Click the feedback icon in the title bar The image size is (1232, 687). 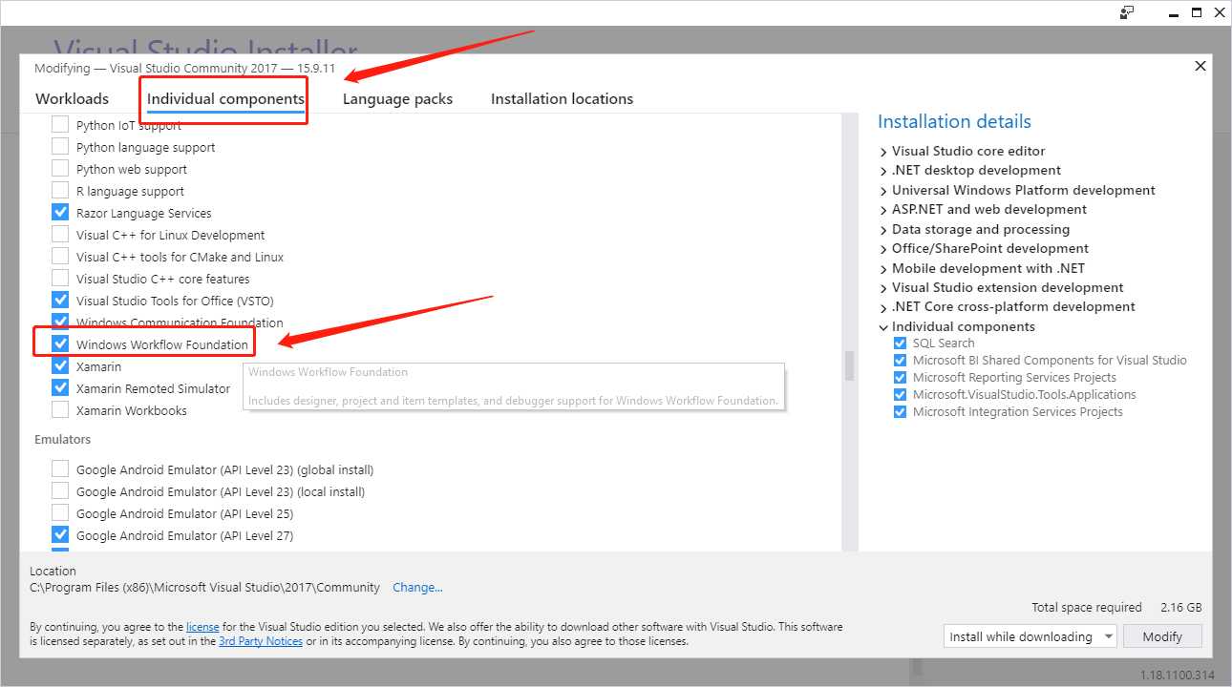point(1127,12)
